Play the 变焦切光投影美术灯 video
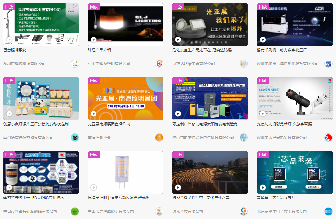Image resolution: width=336 pixels, height=219 pixels. [x=263, y=114]
